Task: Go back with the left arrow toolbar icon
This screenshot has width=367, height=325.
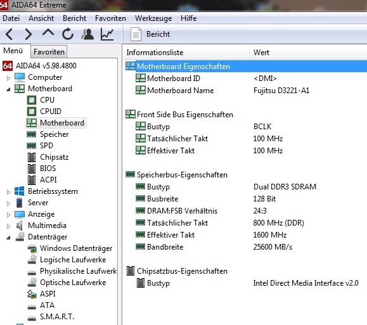Action: pos(9,34)
